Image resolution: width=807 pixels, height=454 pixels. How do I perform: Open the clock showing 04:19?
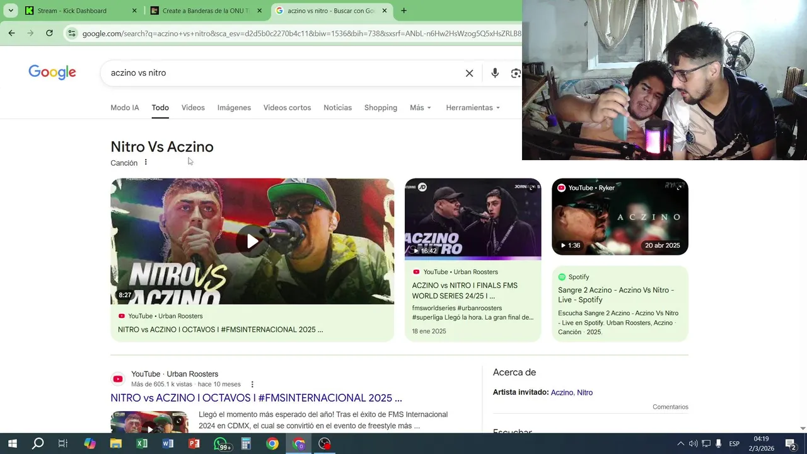pyautogui.click(x=761, y=443)
